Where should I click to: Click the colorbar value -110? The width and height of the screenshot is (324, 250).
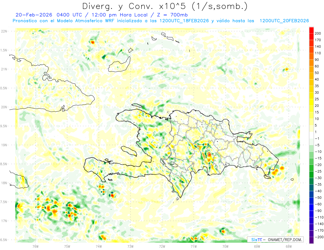pos(319,217)
